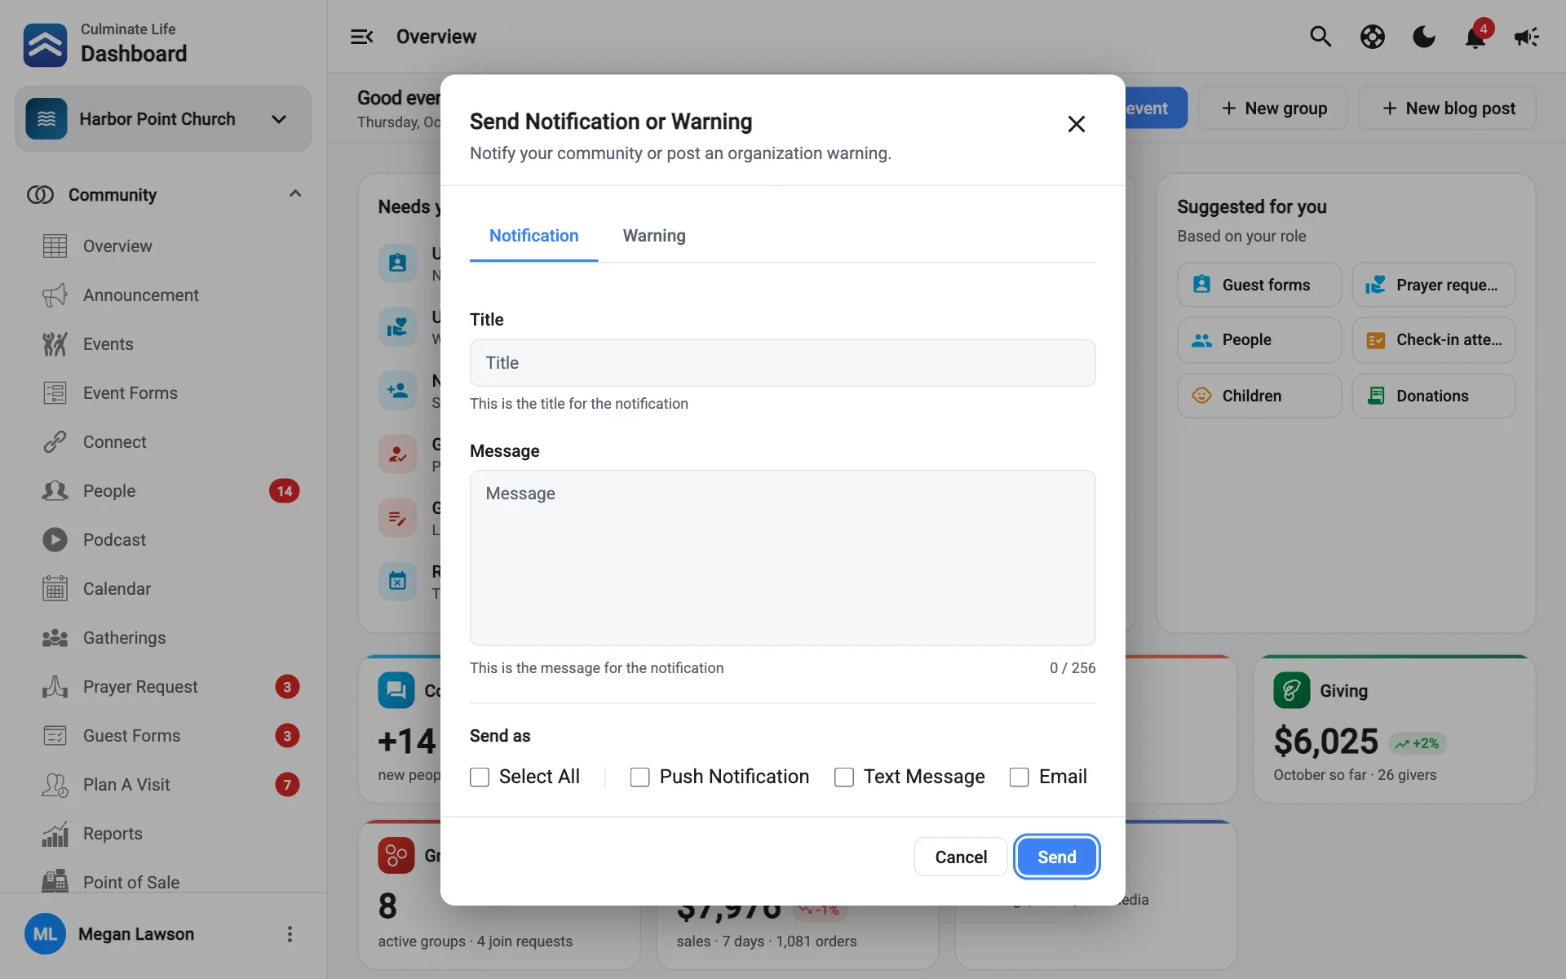Enable the Push Notification checkbox
Viewport: 1566px width, 979px height.
point(640,777)
